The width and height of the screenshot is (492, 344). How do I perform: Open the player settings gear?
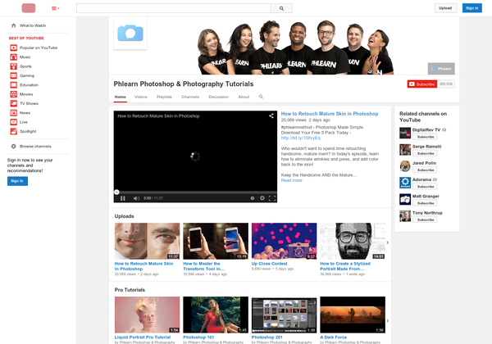pyautogui.click(x=262, y=198)
